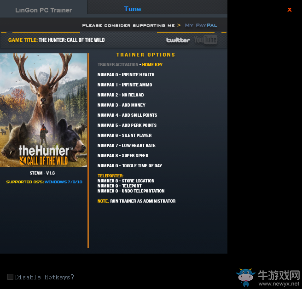The image size is (302, 289).
Task: Click 'Number 0 - Undo Teleportation' line
Action: (131, 191)
